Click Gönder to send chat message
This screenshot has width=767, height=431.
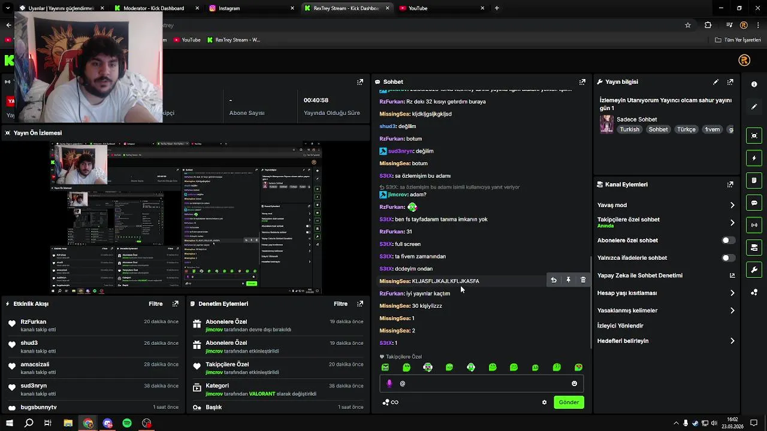point(569,402)
